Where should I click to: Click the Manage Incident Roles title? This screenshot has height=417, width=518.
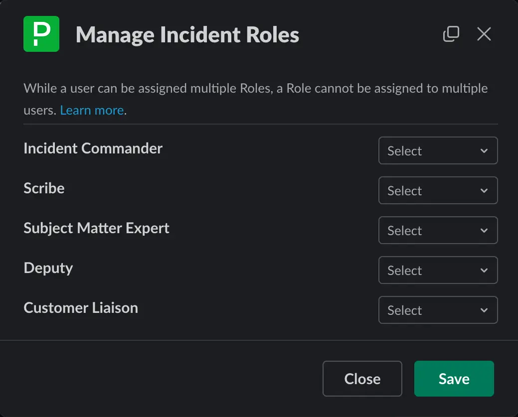click(x=187, y=35)
